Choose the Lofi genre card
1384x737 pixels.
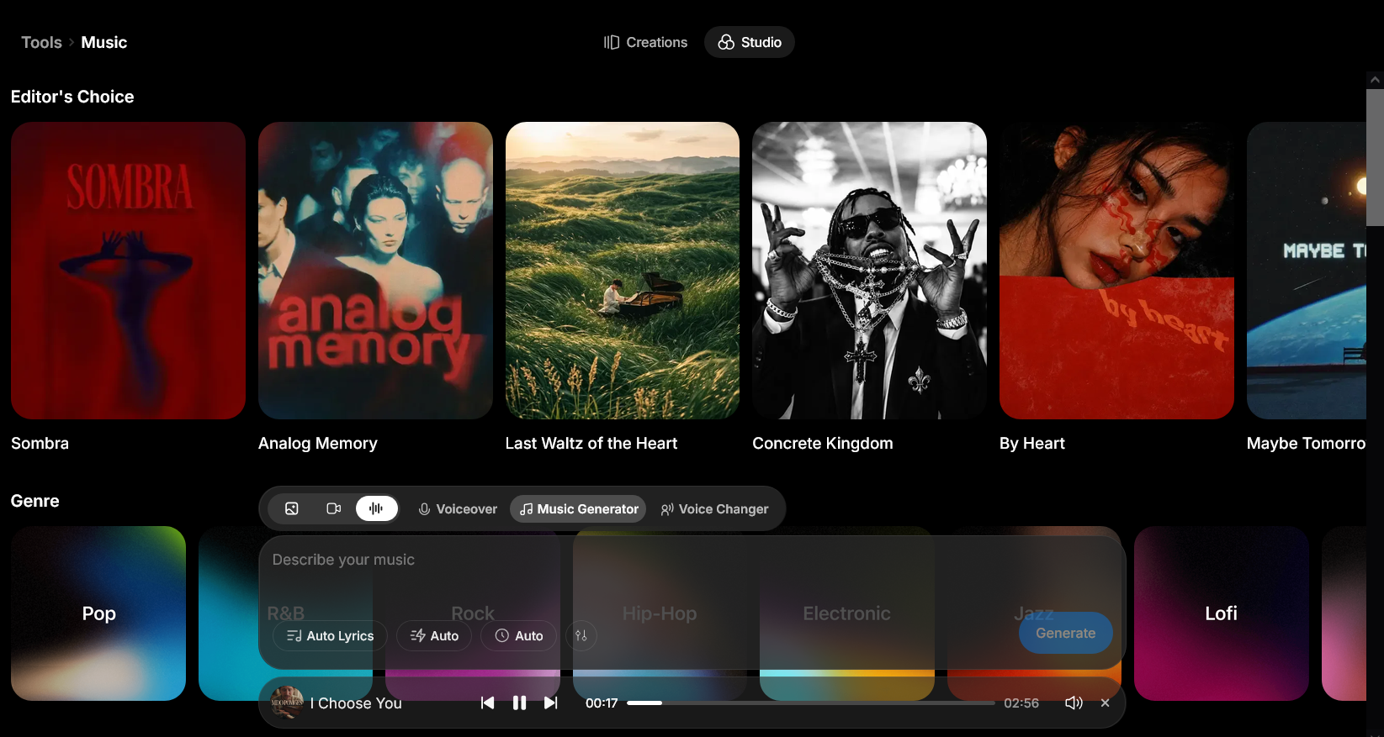(x=1221, y=613)
